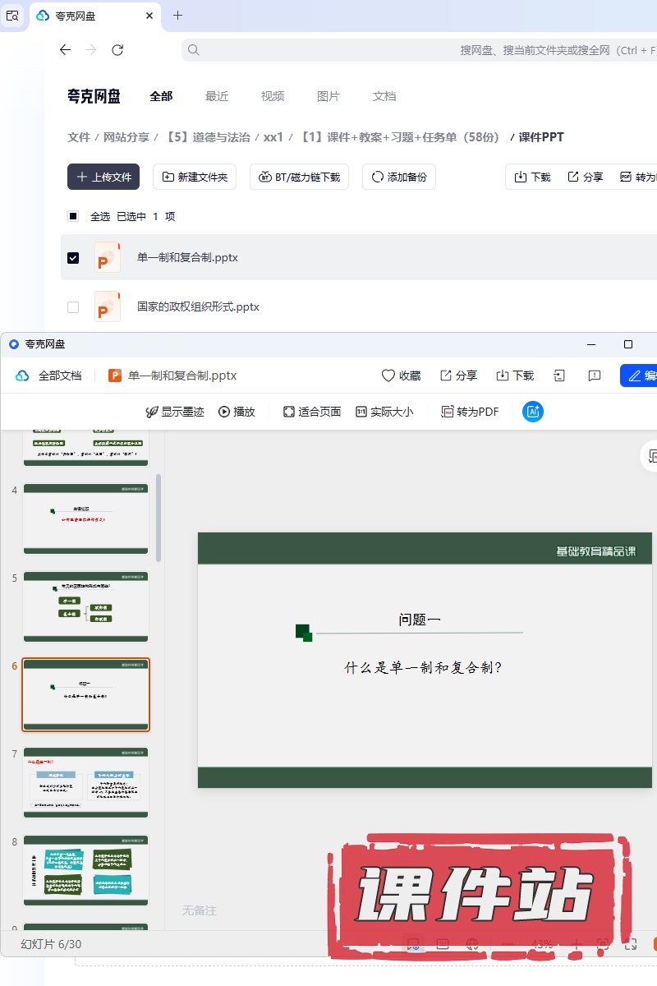
Task: Toggle the 全选 select-all checkbox
Action: pyautogui.click(x=73, y=216)
